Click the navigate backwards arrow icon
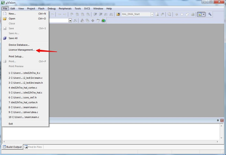226x155 pixels. click(x=59, y=14)
